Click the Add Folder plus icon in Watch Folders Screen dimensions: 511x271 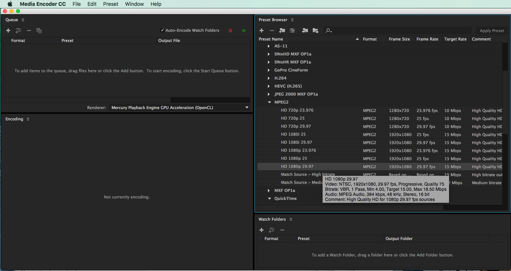pos(261,230)
